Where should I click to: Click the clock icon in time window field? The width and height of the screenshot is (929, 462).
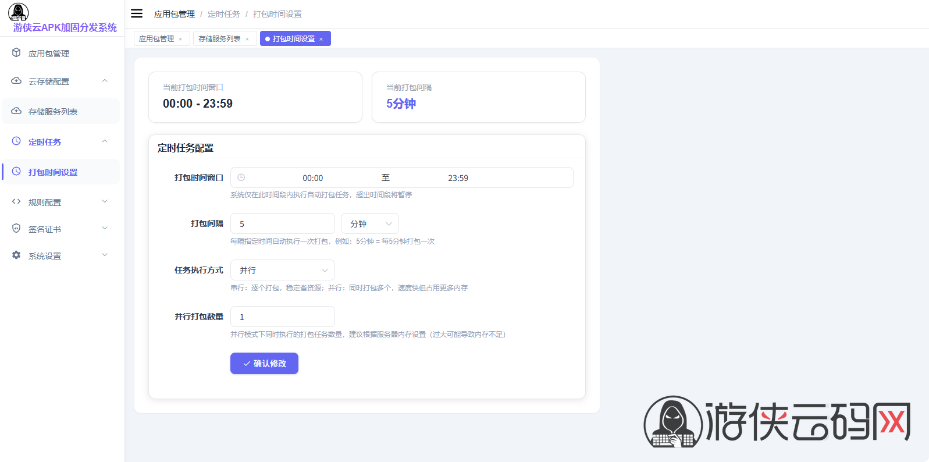[x=241, y=177]
